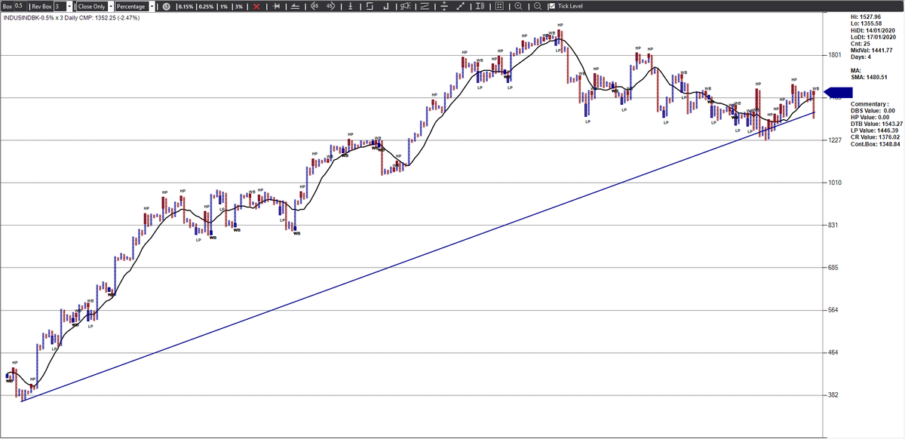Click the 564 price axis label
The image size is (905, 439).
pyautogui.click(x=833, y=310)
